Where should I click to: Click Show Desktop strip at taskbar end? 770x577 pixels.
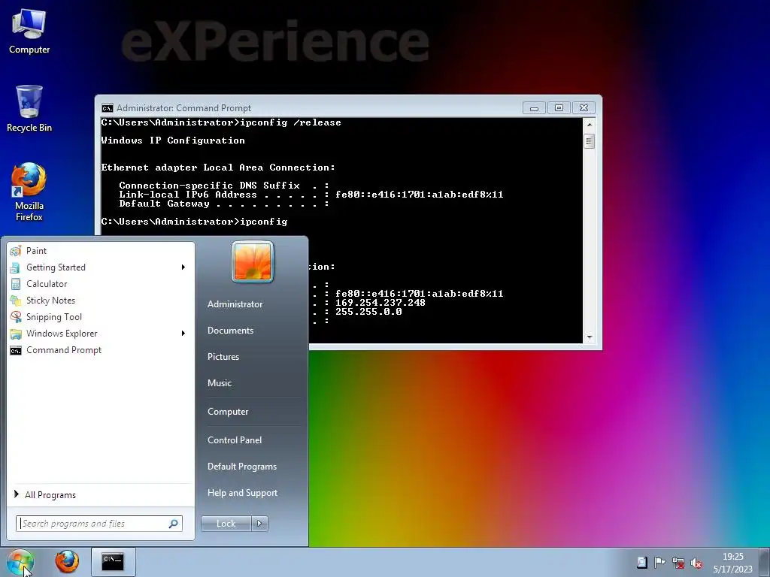764,562
